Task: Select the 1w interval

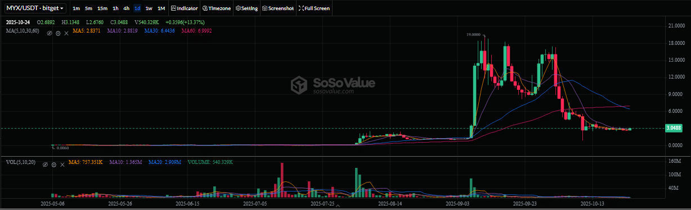Action: [149, 8]
